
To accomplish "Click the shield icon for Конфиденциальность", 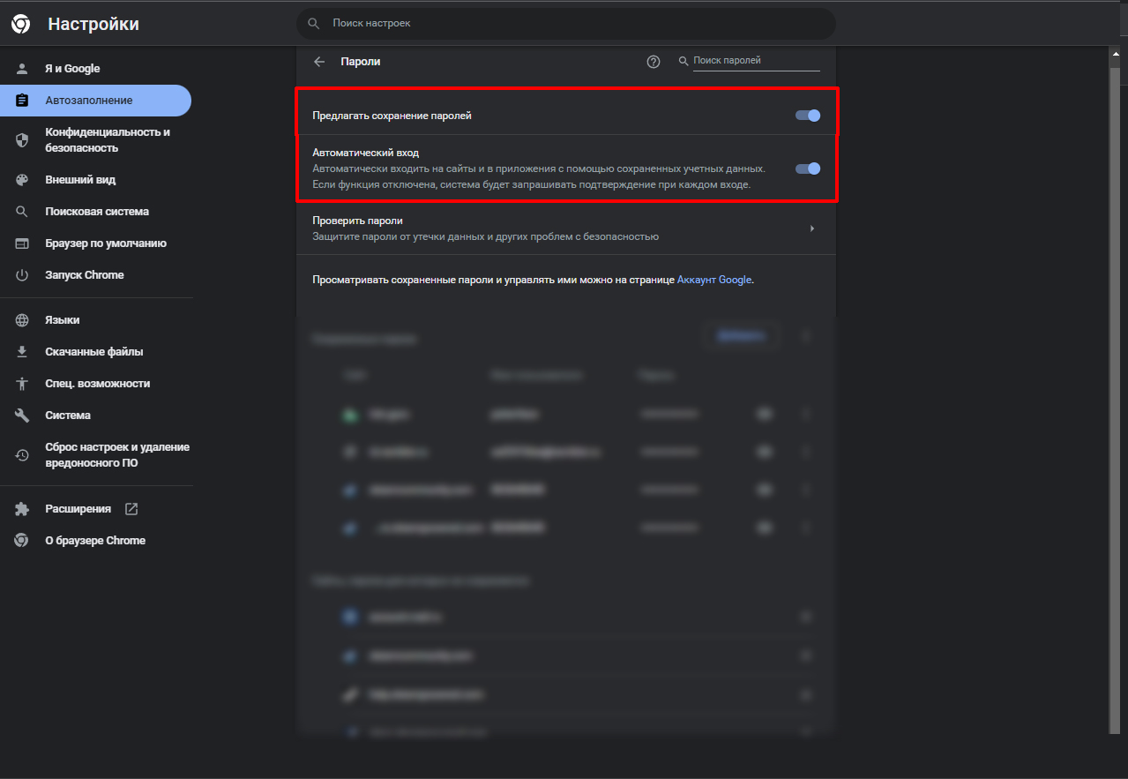I will [x=22, y=140].
